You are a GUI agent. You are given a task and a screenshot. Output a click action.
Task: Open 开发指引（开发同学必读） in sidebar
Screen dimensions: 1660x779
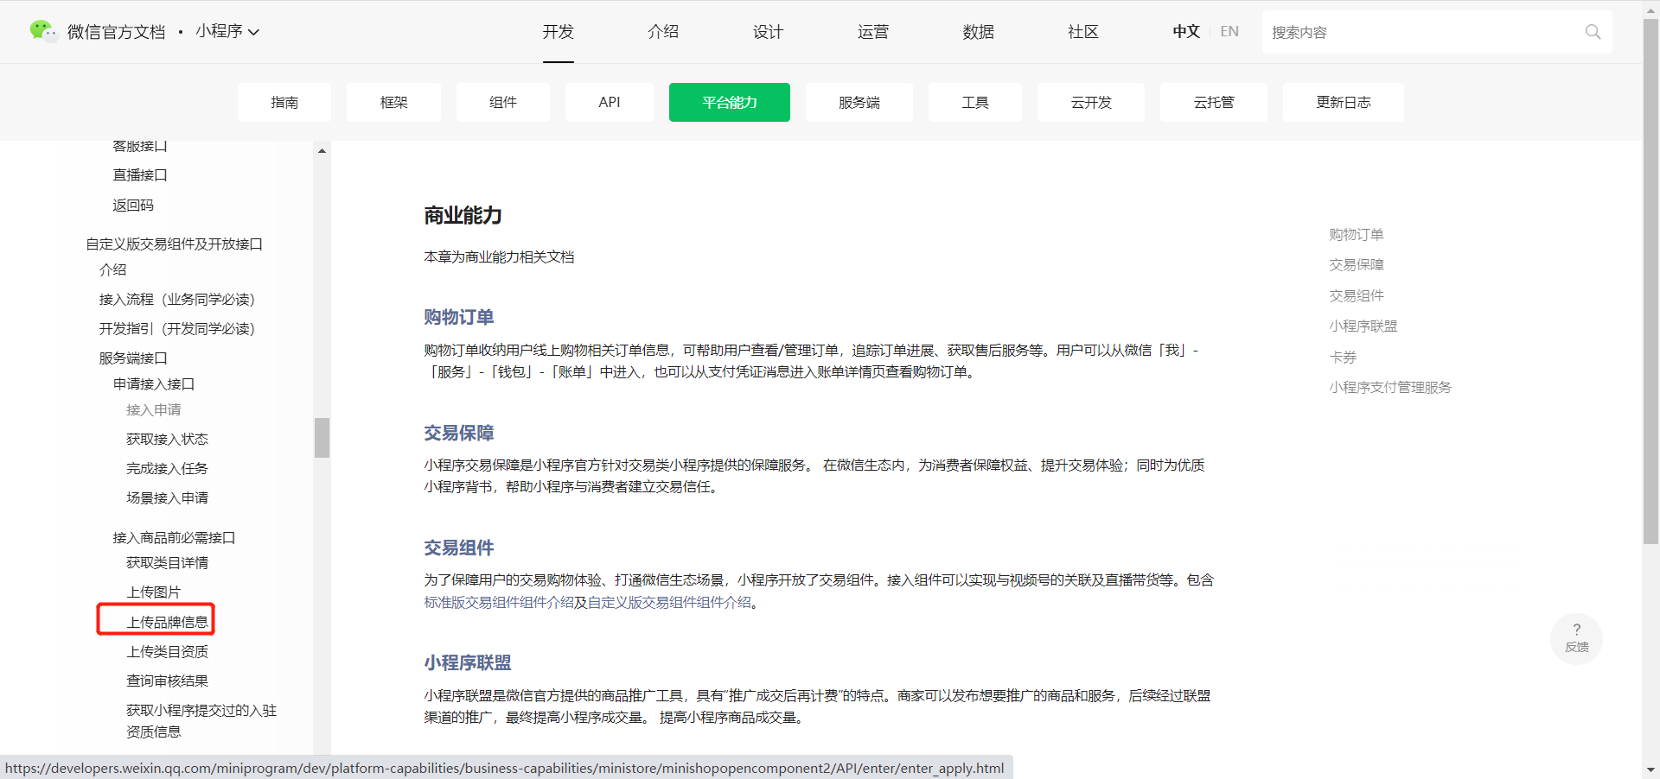(177, 328)
